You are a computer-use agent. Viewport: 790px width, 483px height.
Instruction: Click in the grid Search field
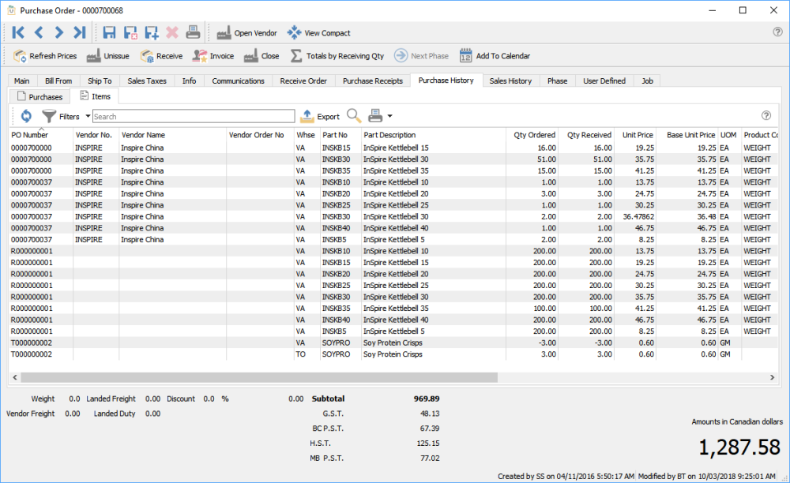194,117
